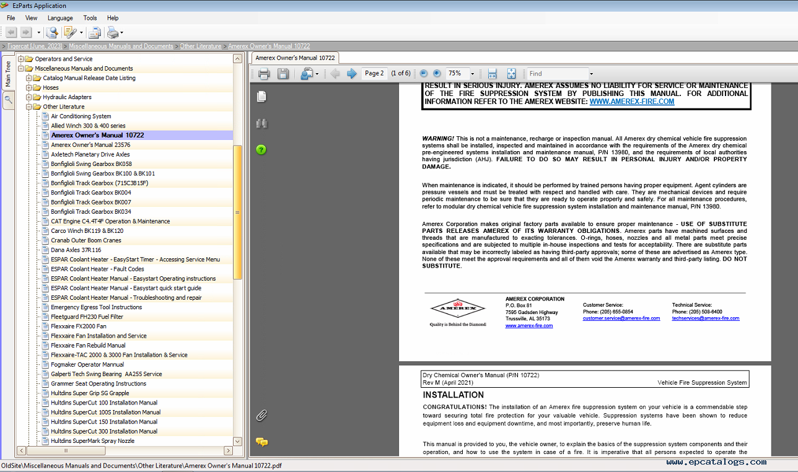Image resolution: width=798 pixels, height=472 pixels.
Task: Select Air Conditioning System document
Action: click(81, 116)
